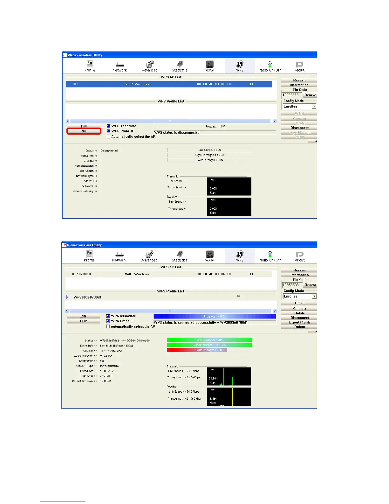The width and height of the screenshot is (389, 504).
Task: Select highlighted VoIP_Wireless AP row in disconnected window
Action: point(169,84)
